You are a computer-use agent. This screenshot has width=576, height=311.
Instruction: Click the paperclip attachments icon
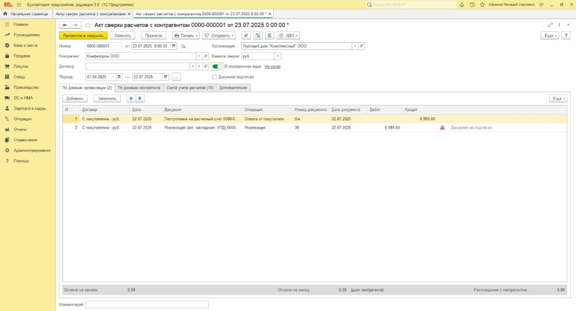pyautogui.click(x=246, y=35)
